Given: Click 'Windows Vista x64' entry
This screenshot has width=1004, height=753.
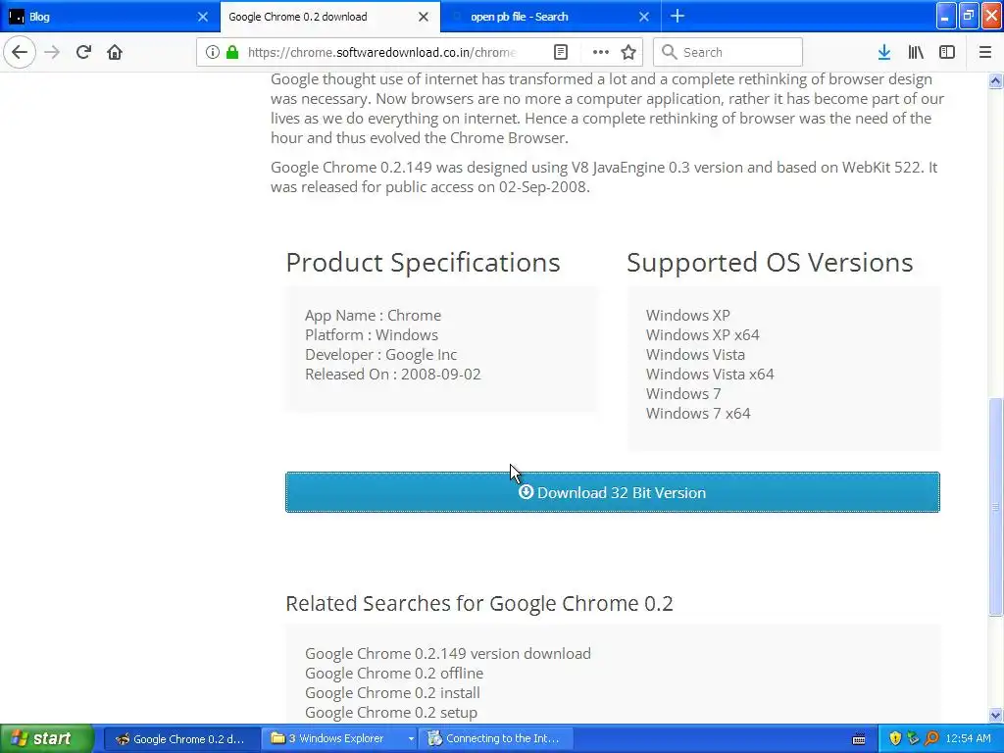Looking at the screenshot, I should pos(710,374).
